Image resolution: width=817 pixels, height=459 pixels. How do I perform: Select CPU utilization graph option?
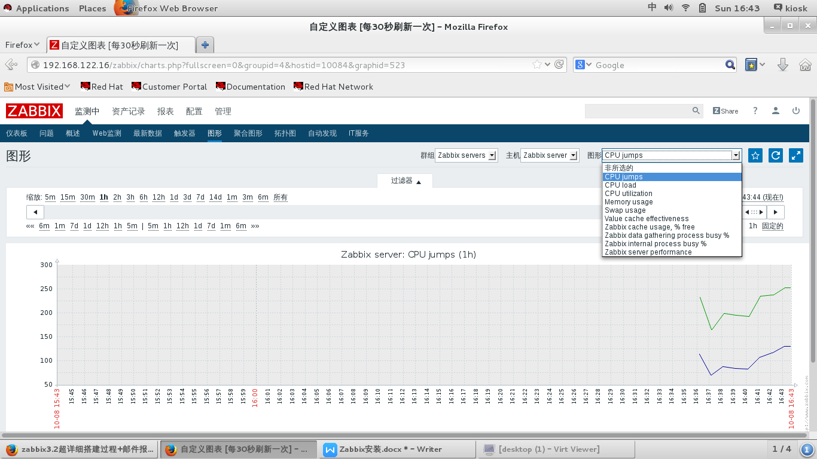672,194
